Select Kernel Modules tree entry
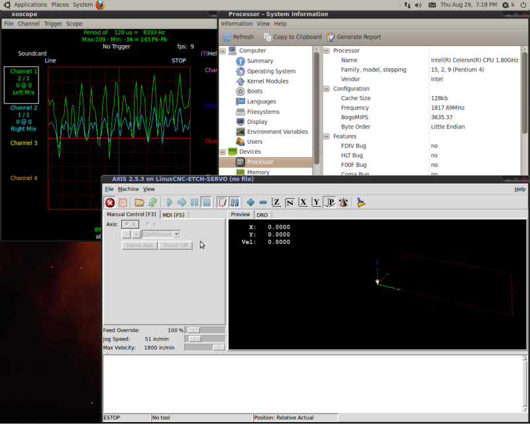 (268, 81)
